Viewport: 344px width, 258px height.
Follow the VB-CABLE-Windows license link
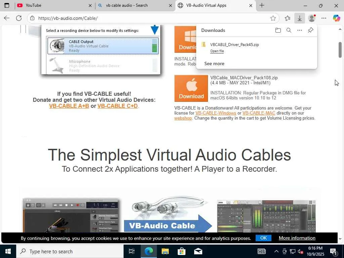pos(216,113)
